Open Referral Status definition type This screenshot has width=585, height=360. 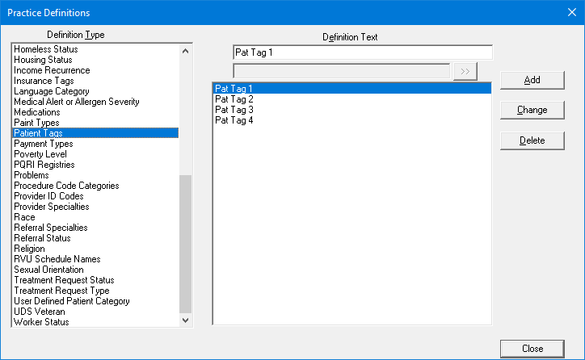click(42, 238)
